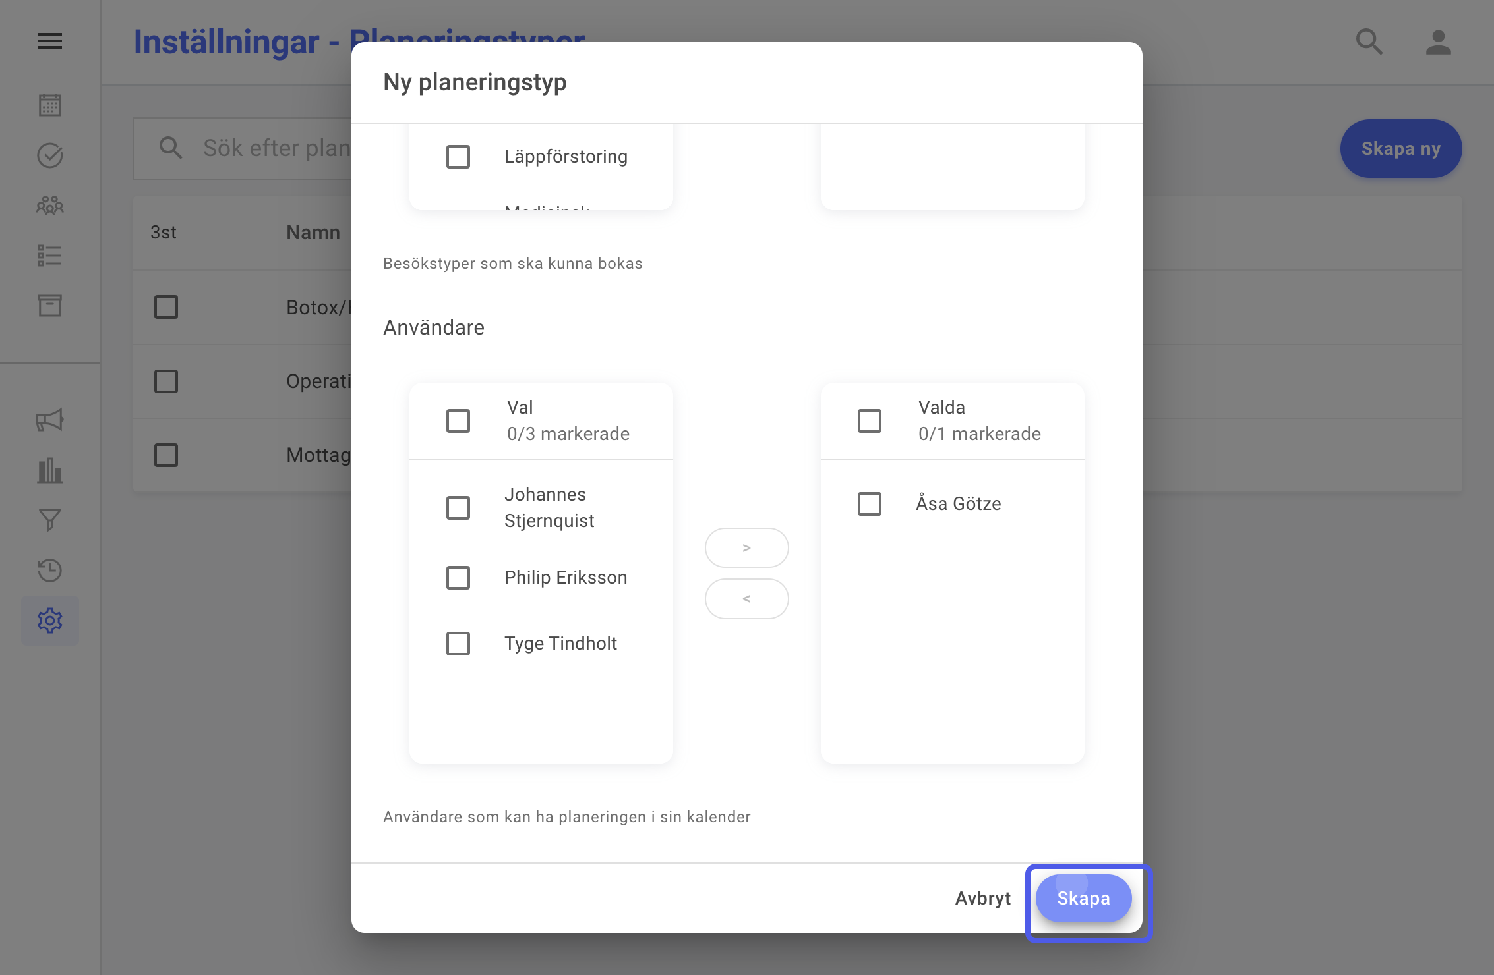The image size is (1494, 975).
Task: Open the filter funnel sidebar icon
Action: point(50,520)
